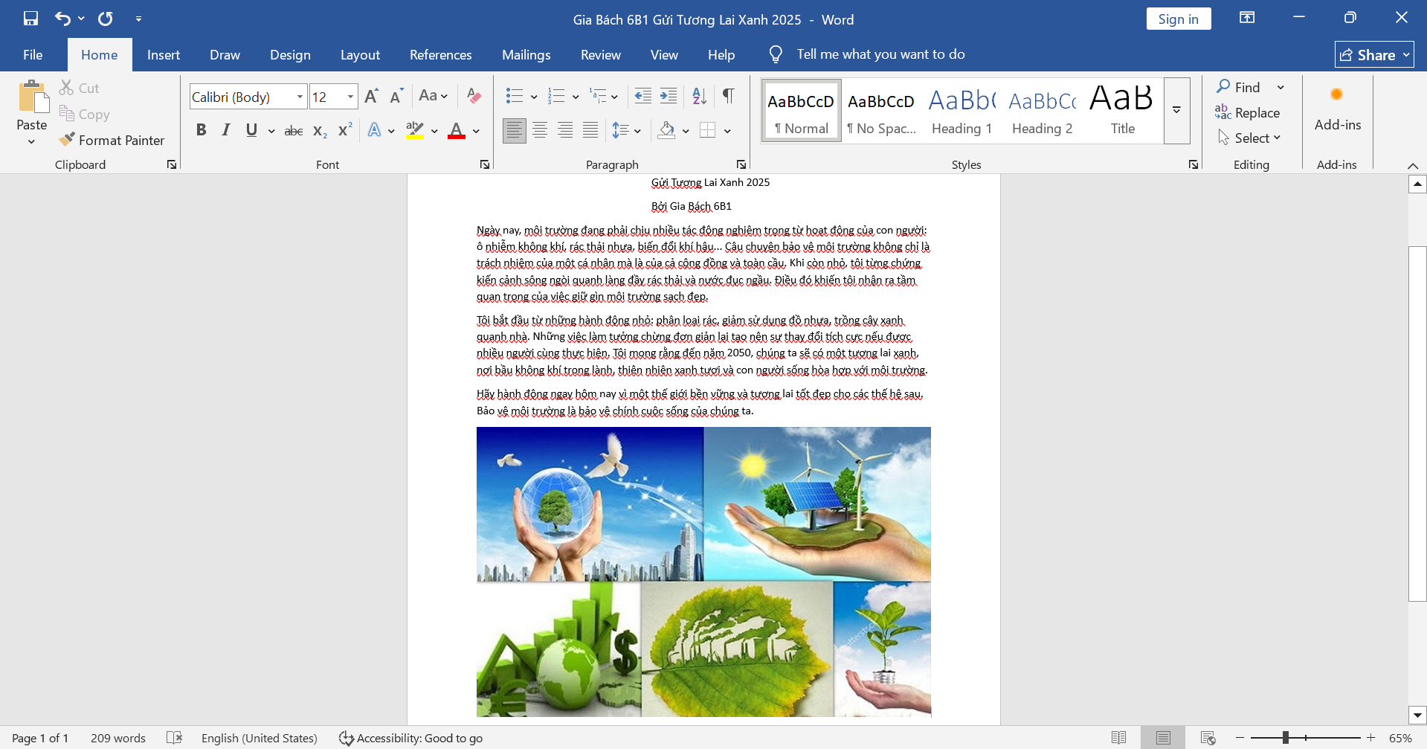Image resolution: width=1427 pixels, height=749 pixels.
Task: Click the Replace button
Action: tap(1247, 112)
